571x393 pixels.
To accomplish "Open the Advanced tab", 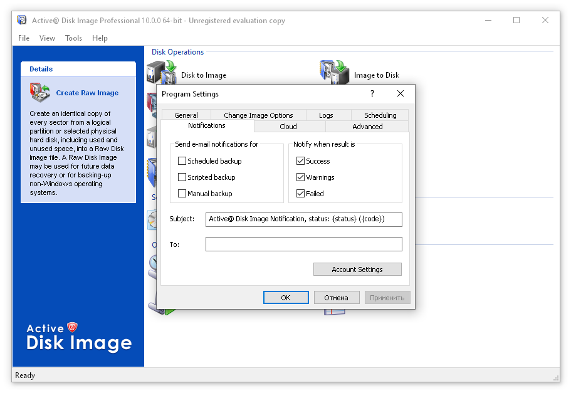I will pos(367,127).
